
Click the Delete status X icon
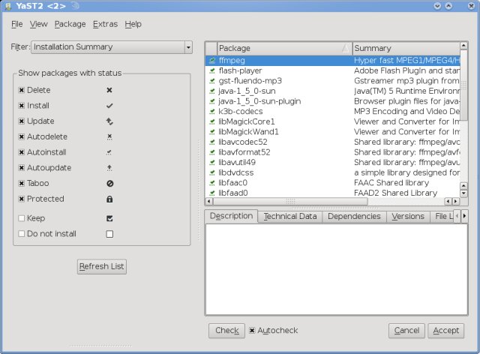point(109,90)
